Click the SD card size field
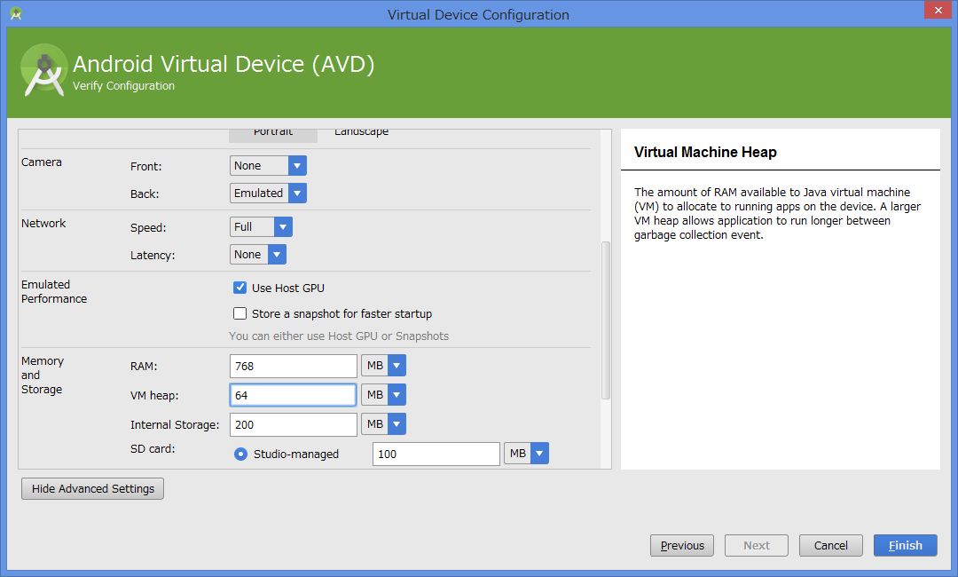This screenshot has height=577, width=958. [x=436, y=454]
